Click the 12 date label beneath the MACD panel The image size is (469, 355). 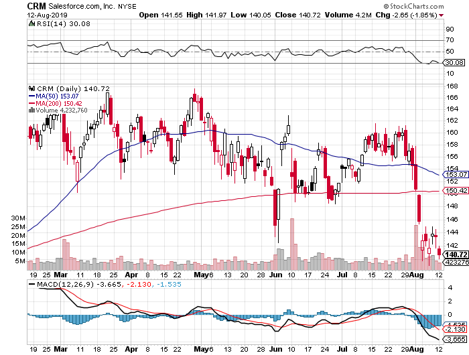(439, 349)
